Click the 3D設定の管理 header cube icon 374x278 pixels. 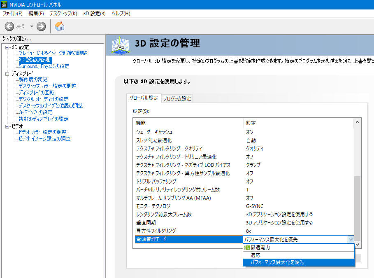click(121, 45)
